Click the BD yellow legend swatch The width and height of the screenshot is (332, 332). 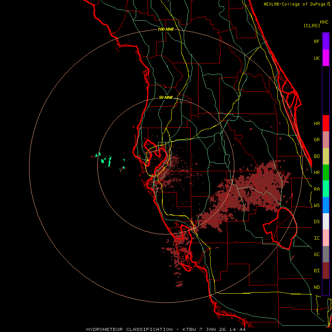326,156
